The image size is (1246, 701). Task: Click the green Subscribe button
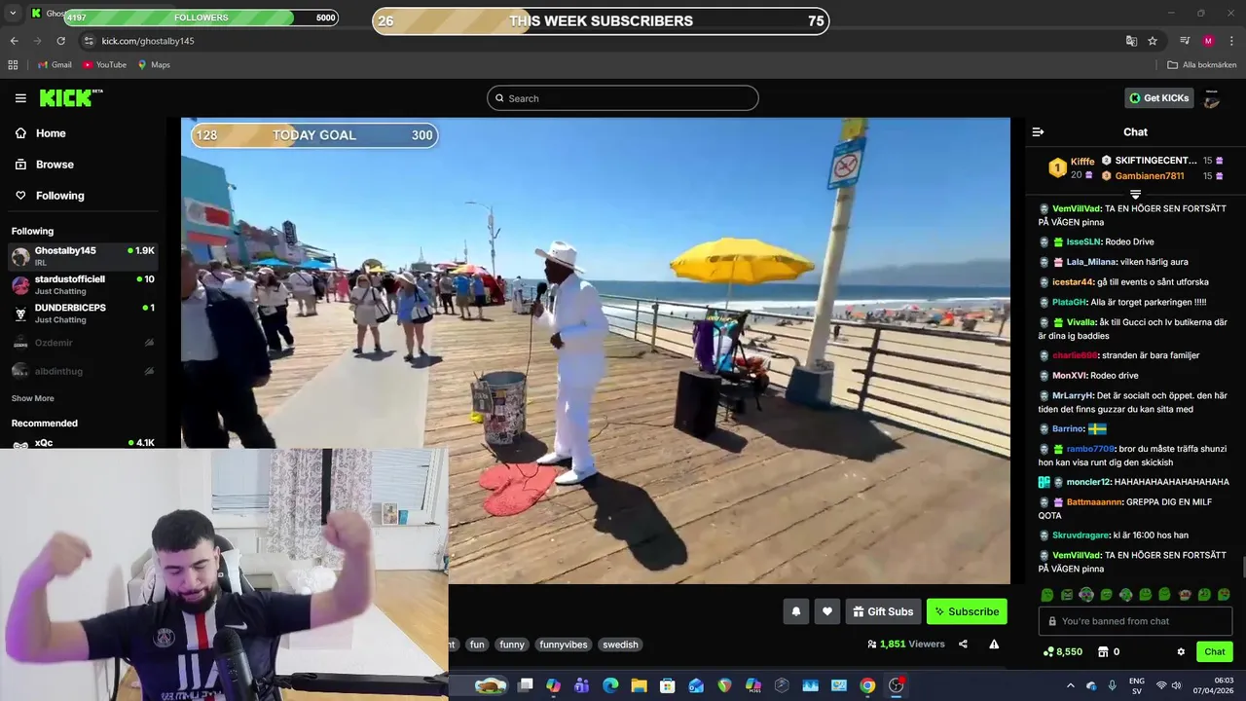click(x=967, y=611)
